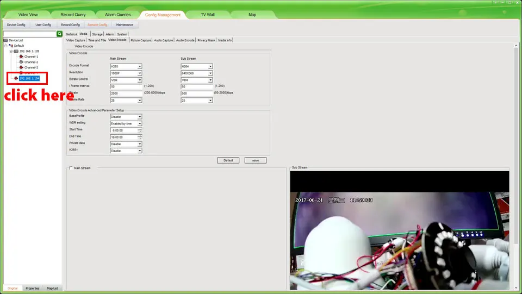Viewport: 522px width, 294px height.
Task: Click the Sub Stream video preview
Action: [x=400, y=230]
